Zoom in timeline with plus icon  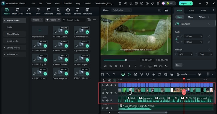point(199,74)
